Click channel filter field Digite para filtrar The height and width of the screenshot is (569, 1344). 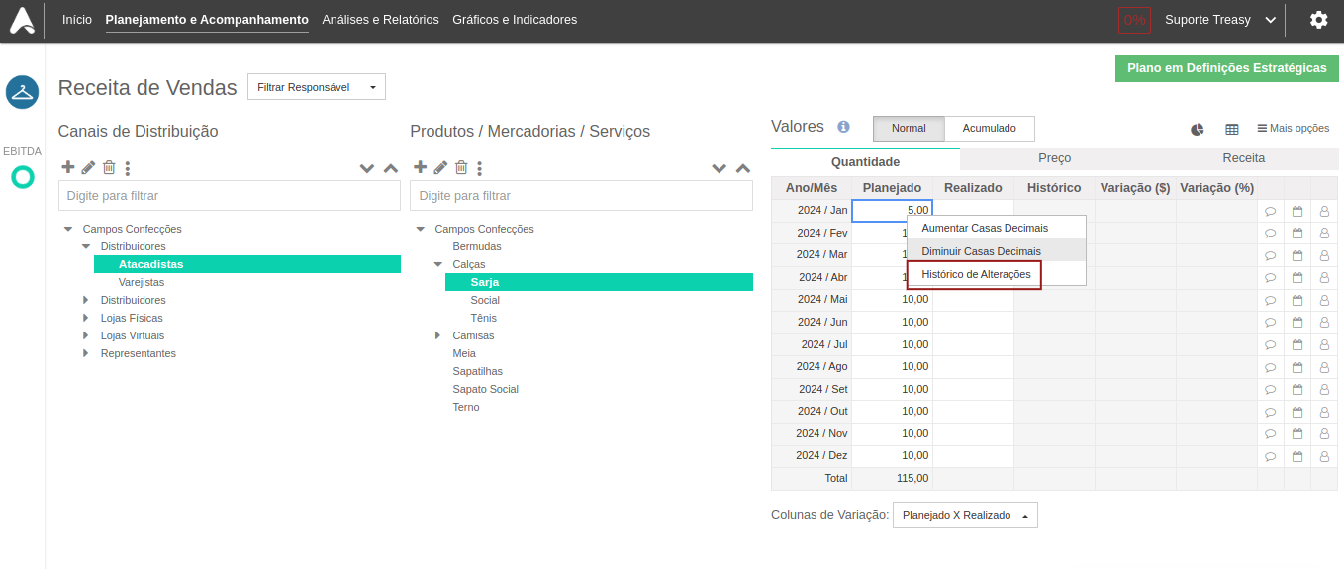230,196
